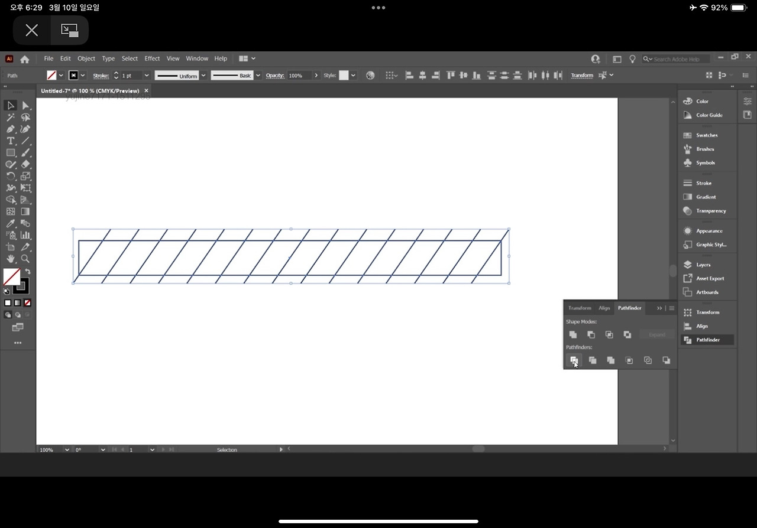757x528 pixels.
Task: Select the Scale tool
Action: 25,176
